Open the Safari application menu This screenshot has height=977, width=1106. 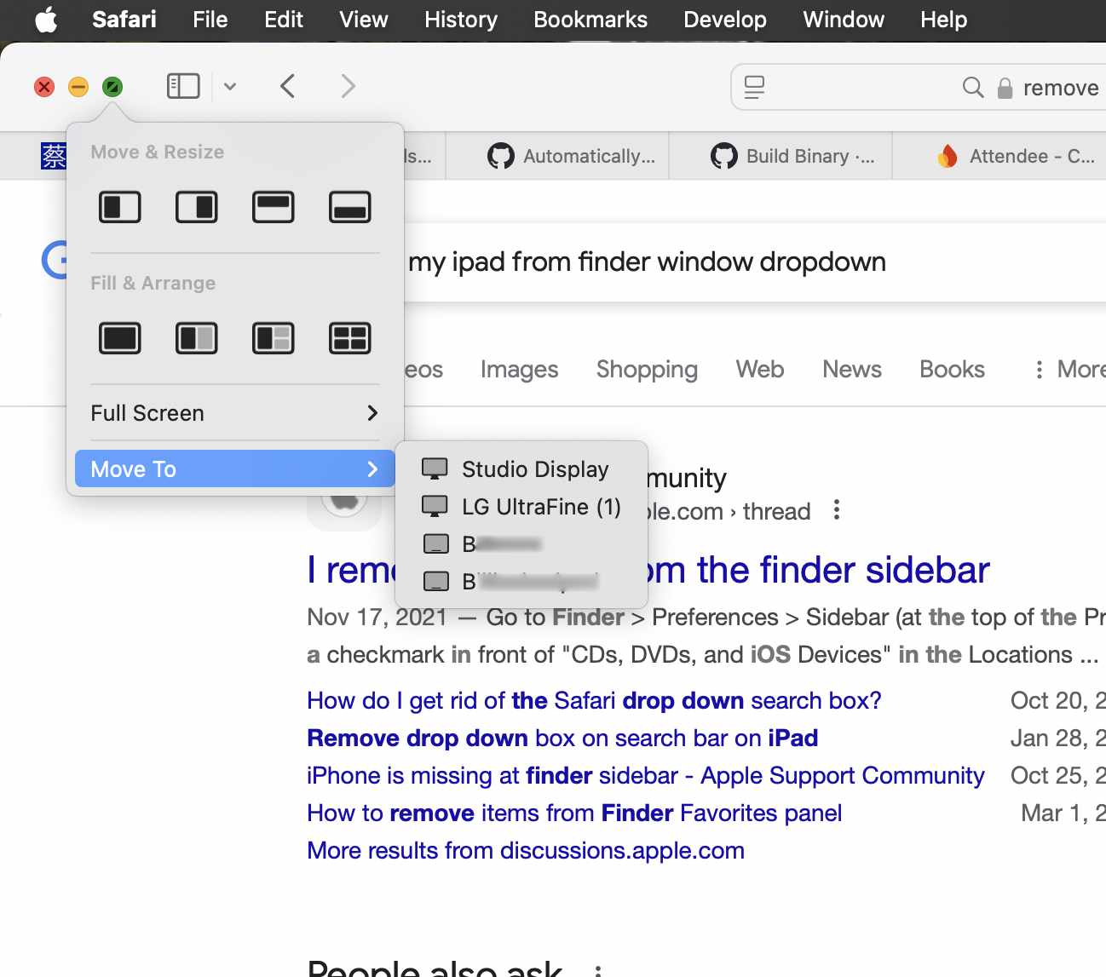coord(124,20)
